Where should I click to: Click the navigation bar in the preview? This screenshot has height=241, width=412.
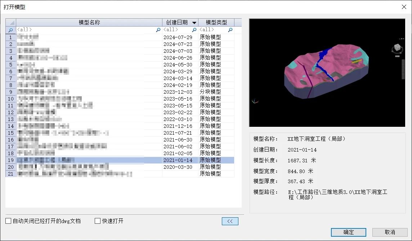click(403, 69)
